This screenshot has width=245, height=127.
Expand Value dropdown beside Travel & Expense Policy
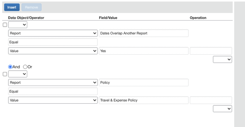(53, 100)
